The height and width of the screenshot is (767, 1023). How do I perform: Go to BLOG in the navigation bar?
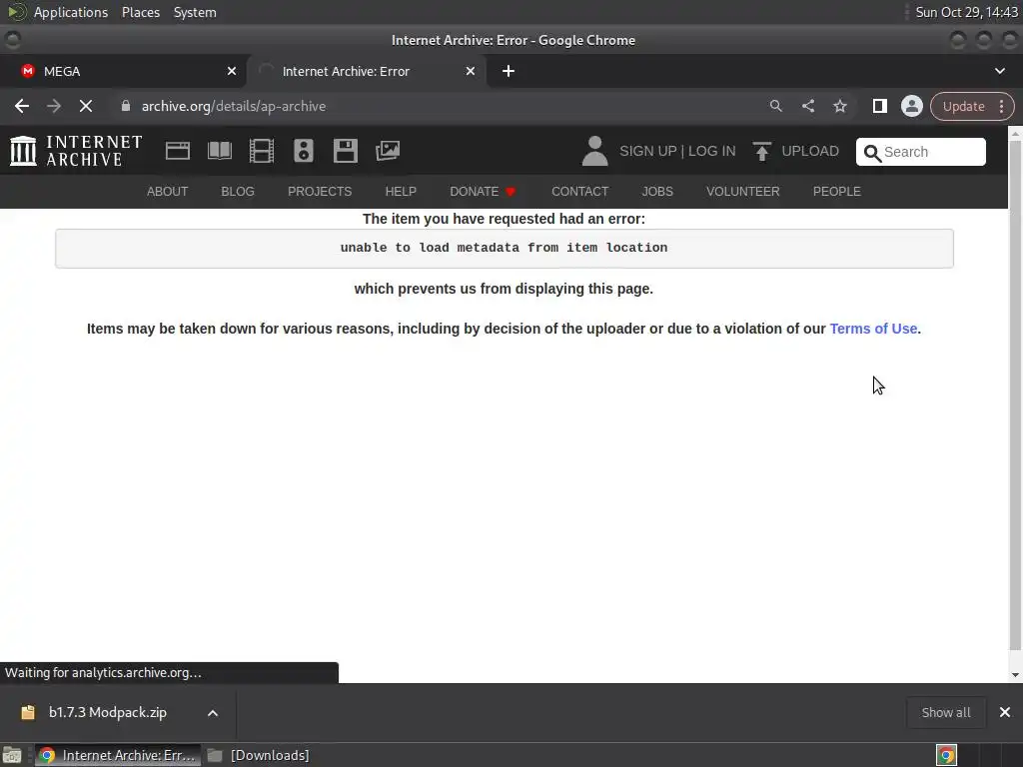(238, 192)
